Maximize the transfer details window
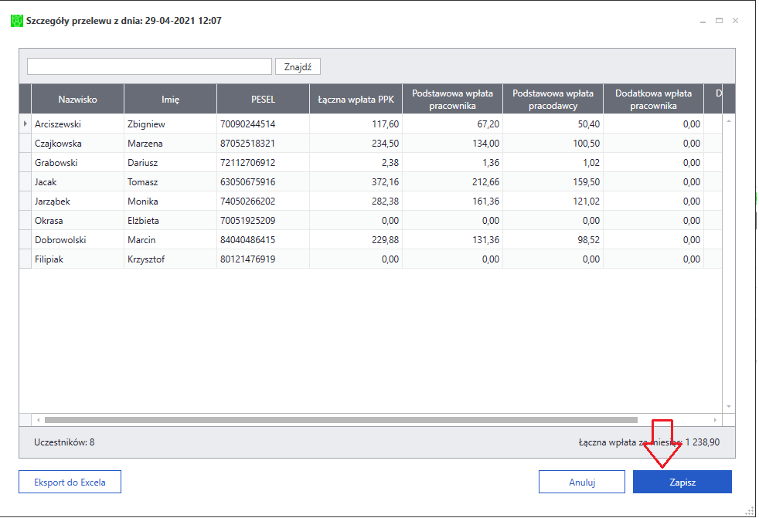The height and width of the screenshot is (518, 759). pyautogui.click(x=719, y=21)
